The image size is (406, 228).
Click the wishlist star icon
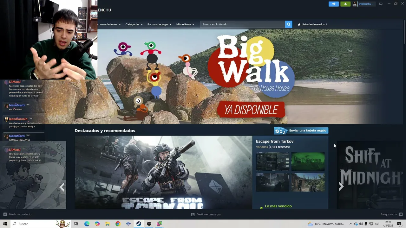[x=299, y=24]
